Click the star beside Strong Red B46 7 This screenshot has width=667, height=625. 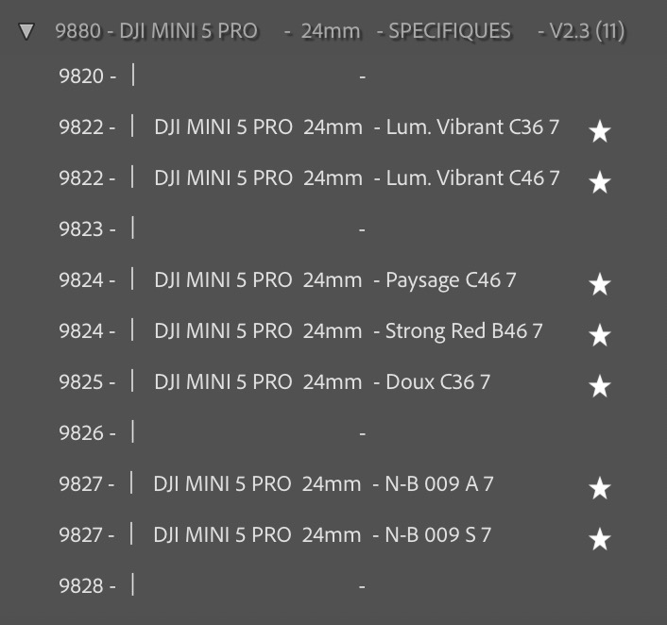599,335
